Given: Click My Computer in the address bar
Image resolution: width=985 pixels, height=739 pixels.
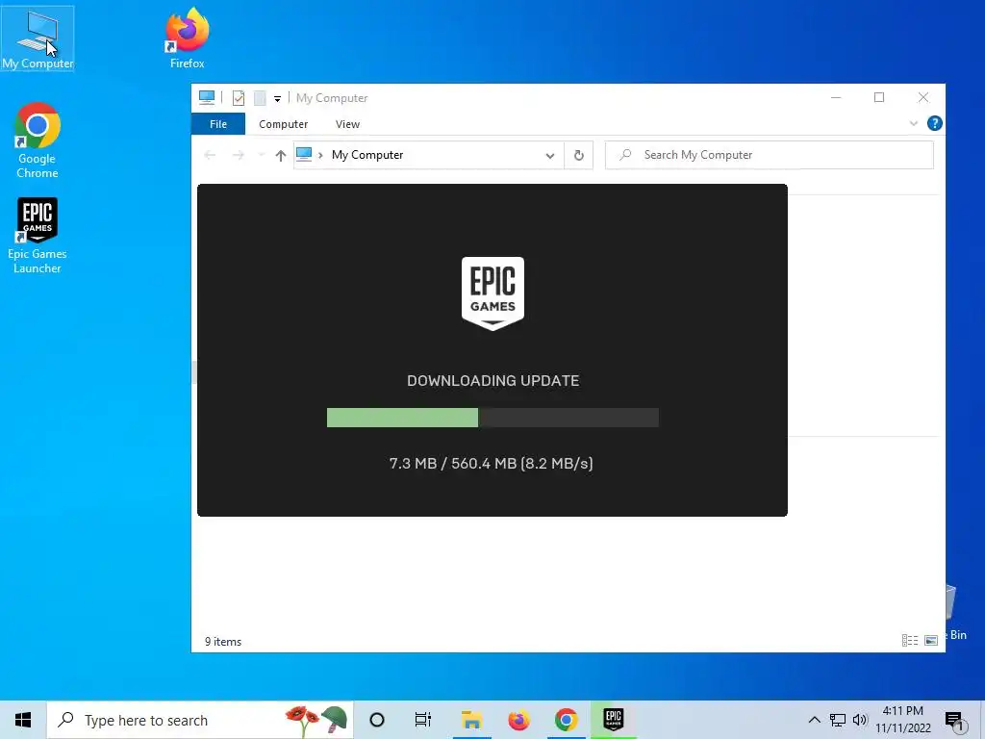Looking at the screenshot, I should 367,155.
